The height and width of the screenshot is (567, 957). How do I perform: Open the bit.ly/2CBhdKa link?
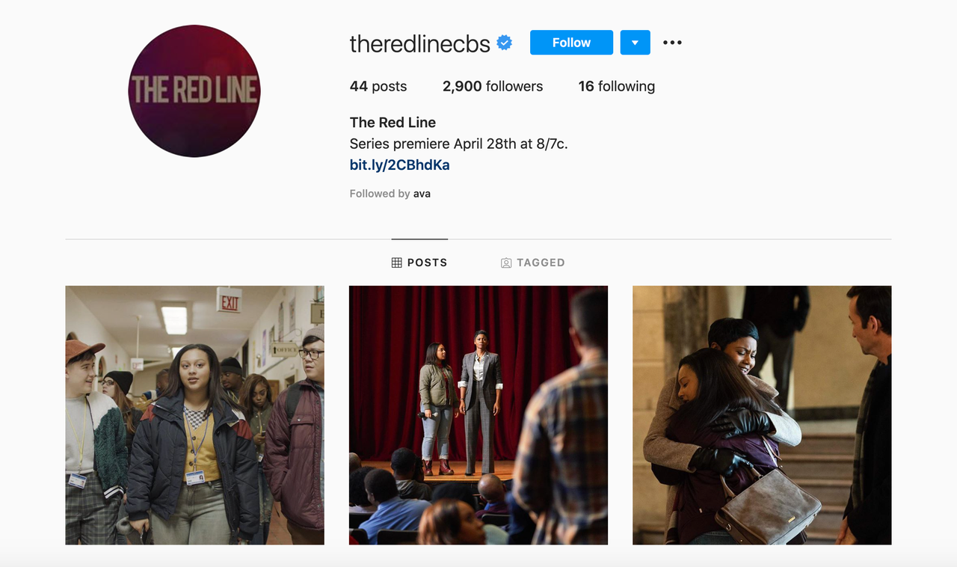(x=399, y=165)
